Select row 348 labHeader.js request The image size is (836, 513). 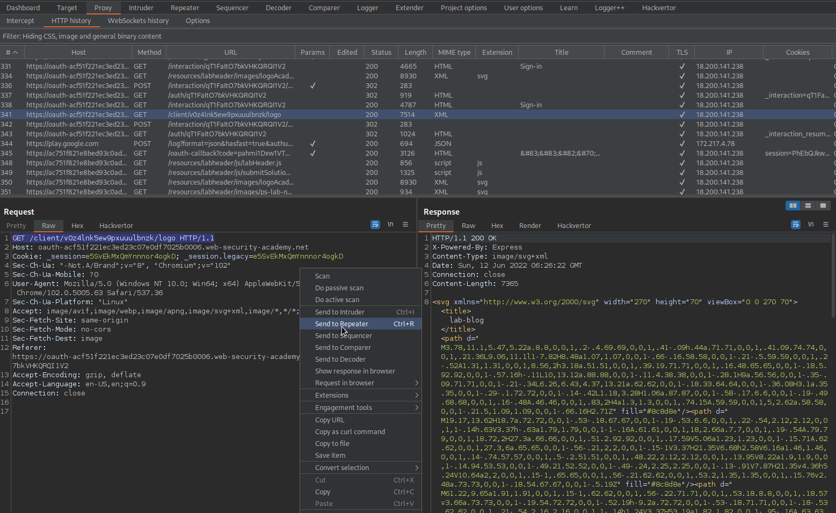pyautogui.click(x=418, y=163)
